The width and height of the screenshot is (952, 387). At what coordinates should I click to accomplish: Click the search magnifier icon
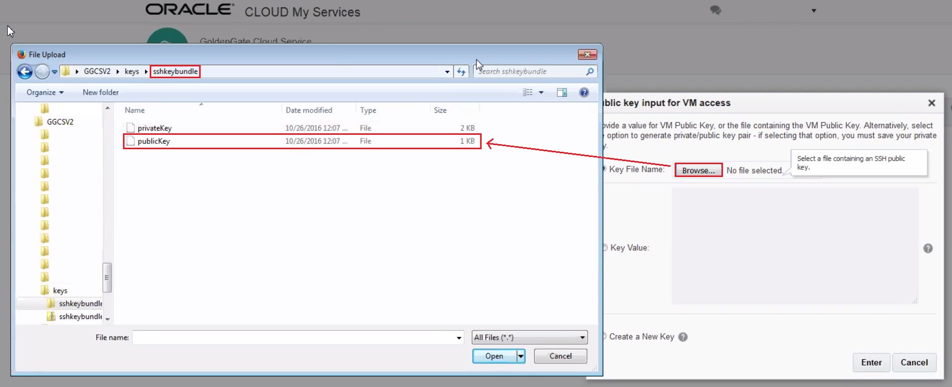pos(590,72)
